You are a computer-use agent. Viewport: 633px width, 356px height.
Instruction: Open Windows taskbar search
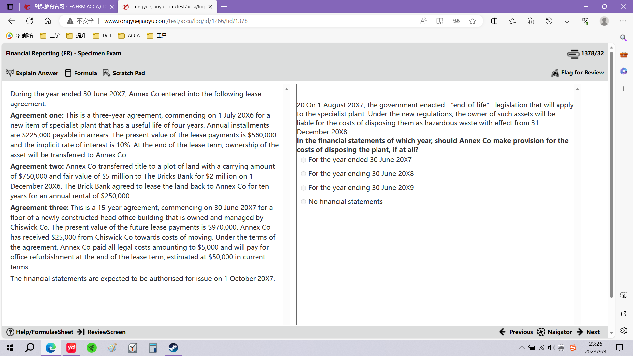click(x=30, y=348)
